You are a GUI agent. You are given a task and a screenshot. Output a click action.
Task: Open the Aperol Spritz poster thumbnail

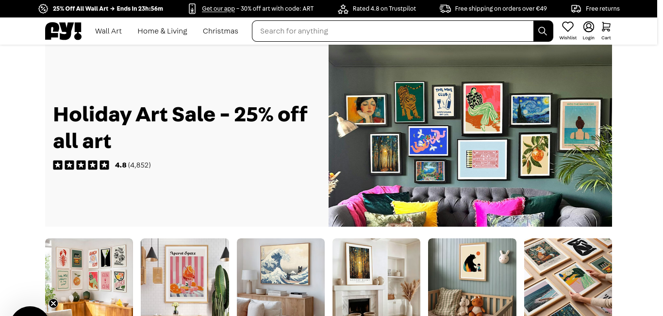[x=185, y=277]
